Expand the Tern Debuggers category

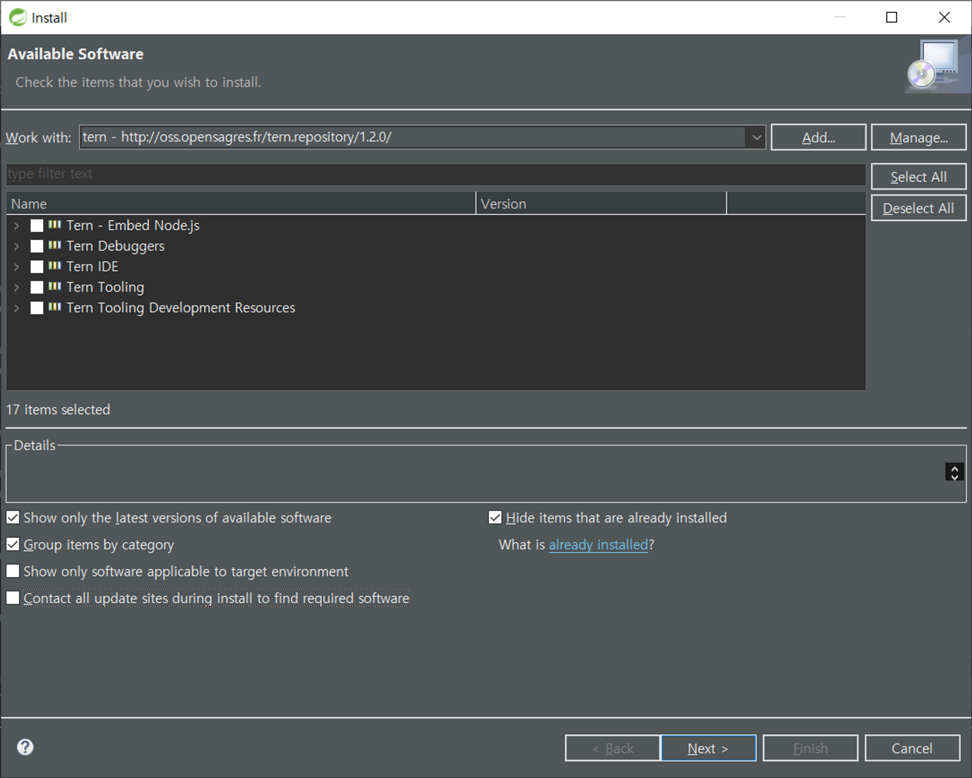(x=17, y=246)
